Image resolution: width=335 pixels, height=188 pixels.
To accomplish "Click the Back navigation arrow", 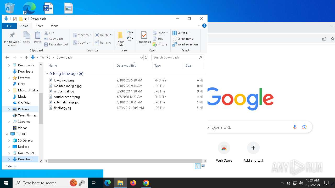I will click(x=7, y=57).
